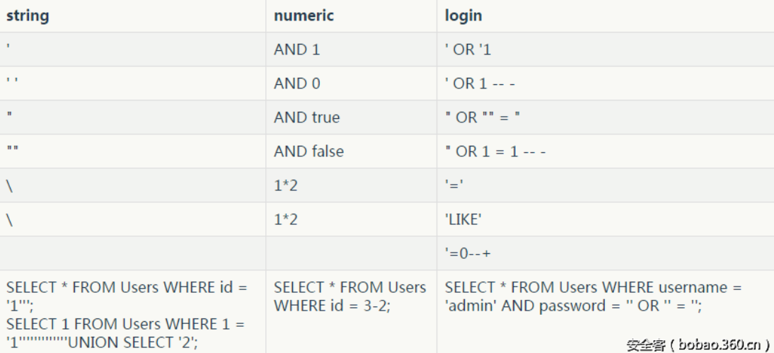
Task: Select the " OR "" = " login cell
Action: (x=483, y=117)
